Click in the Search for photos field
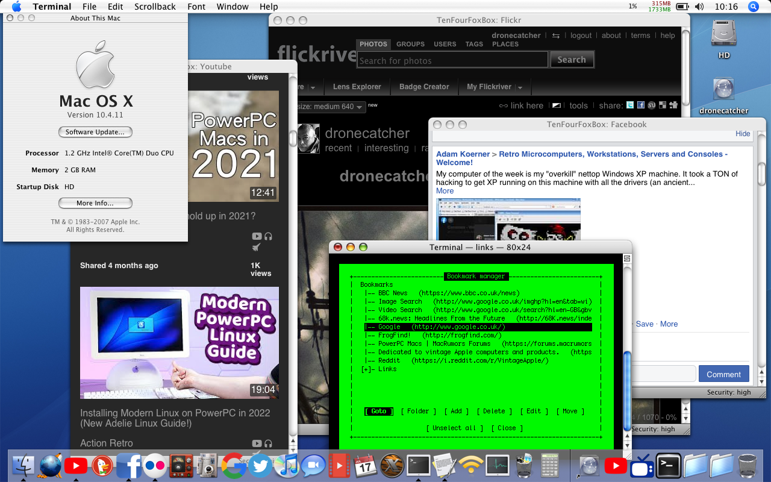The height and width of the screenshot is (482, 771). point(452,60)
